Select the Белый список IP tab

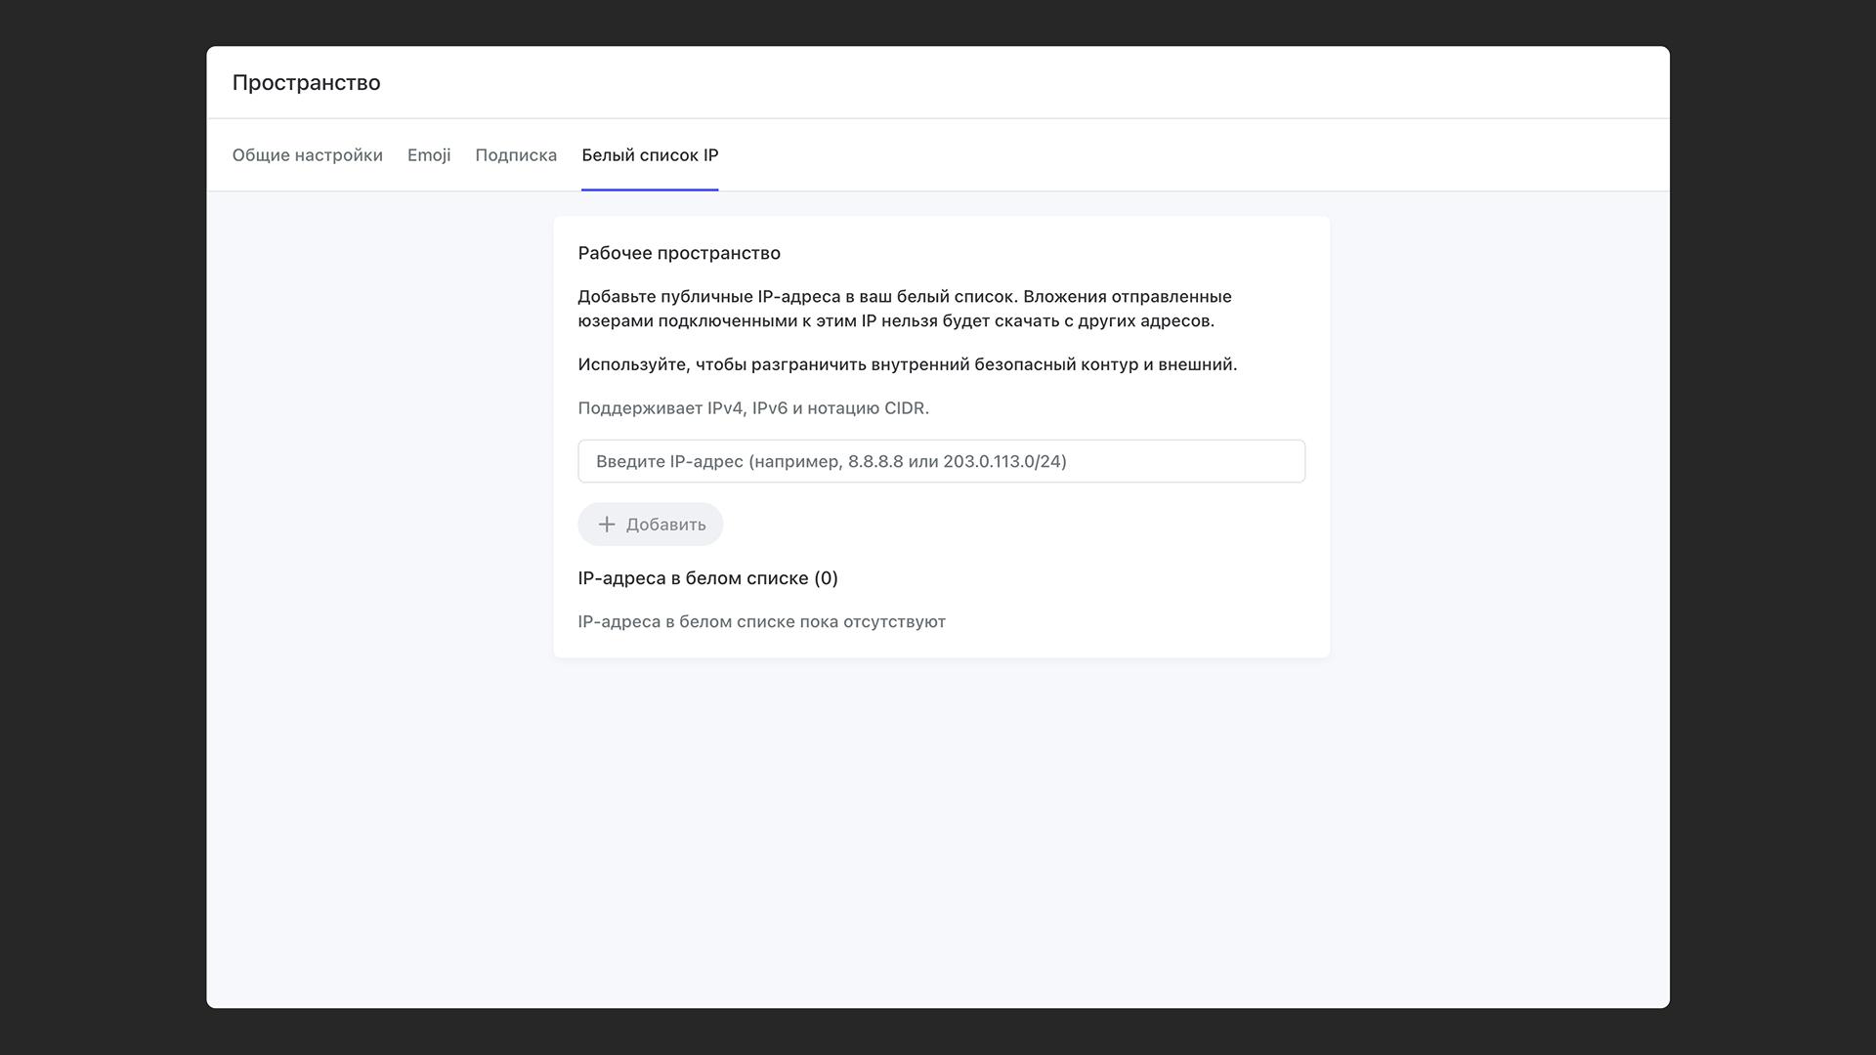(650, 155)
